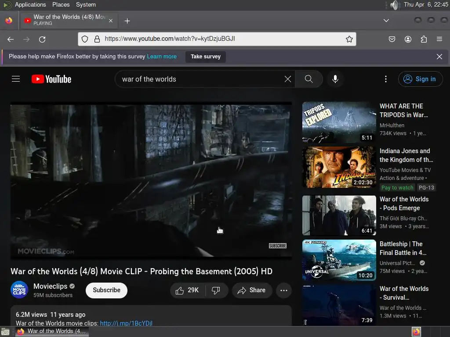The height and width of the screenshot is (337, 450).
Task: Open tracking protection shield icon
Action: point(85,39)
